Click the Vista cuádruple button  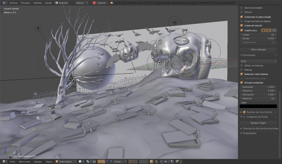pos(258,50)
